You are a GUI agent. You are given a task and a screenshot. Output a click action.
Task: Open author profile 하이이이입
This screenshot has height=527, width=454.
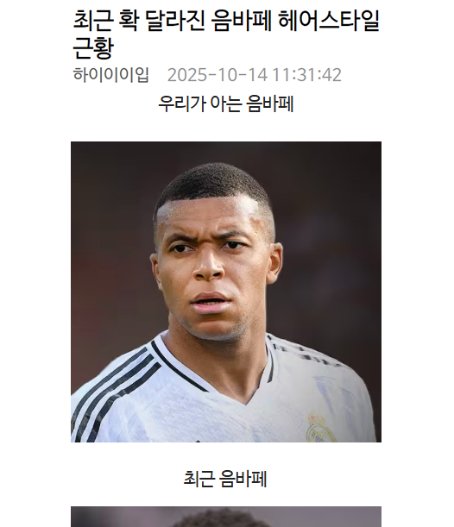click(110, 74)
